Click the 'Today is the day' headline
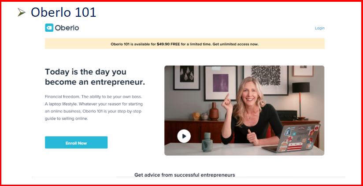Viewport: 363px width, 186px height. click(95, 77)
